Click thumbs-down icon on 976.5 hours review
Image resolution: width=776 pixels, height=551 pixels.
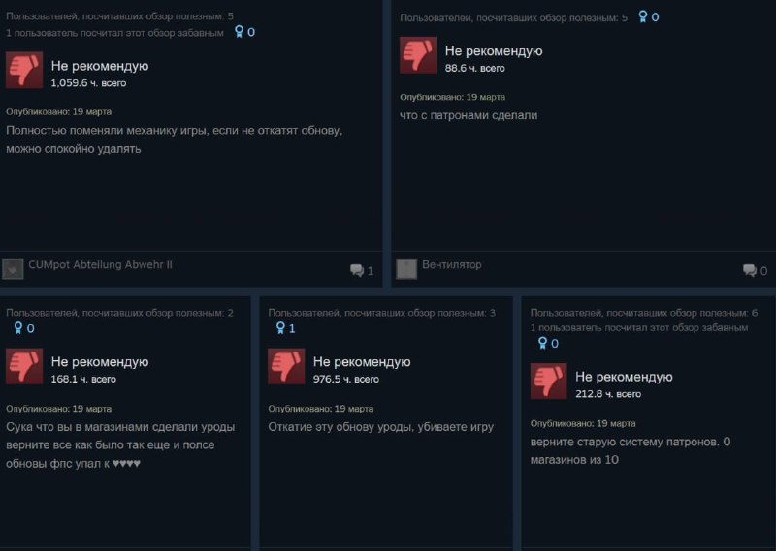(286, 366)
